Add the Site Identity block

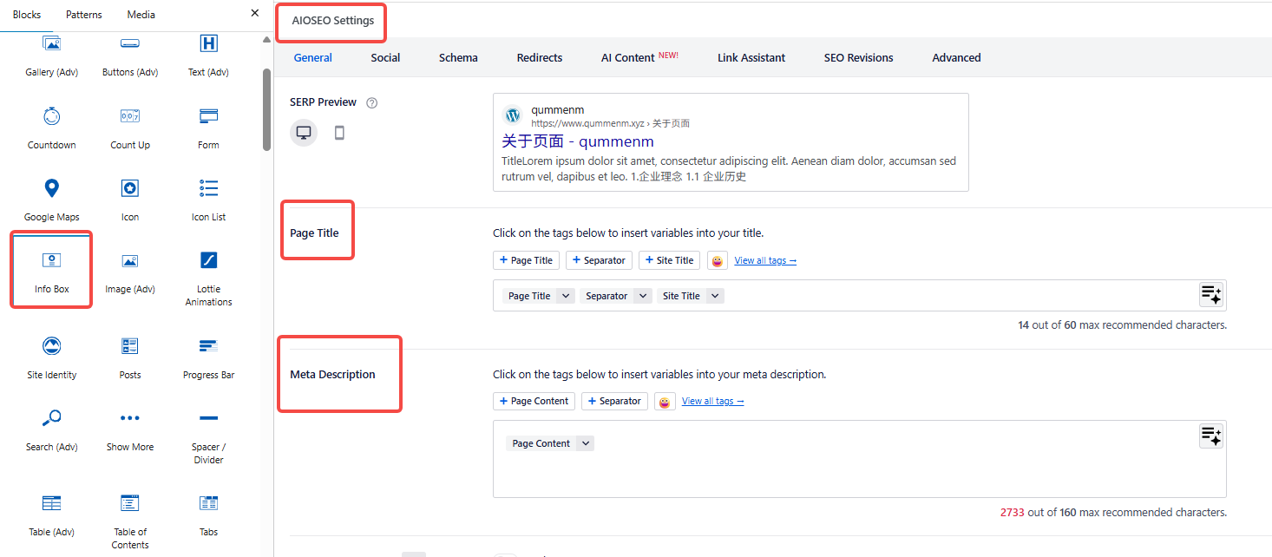pyautogui.click(x=51, y=357)
